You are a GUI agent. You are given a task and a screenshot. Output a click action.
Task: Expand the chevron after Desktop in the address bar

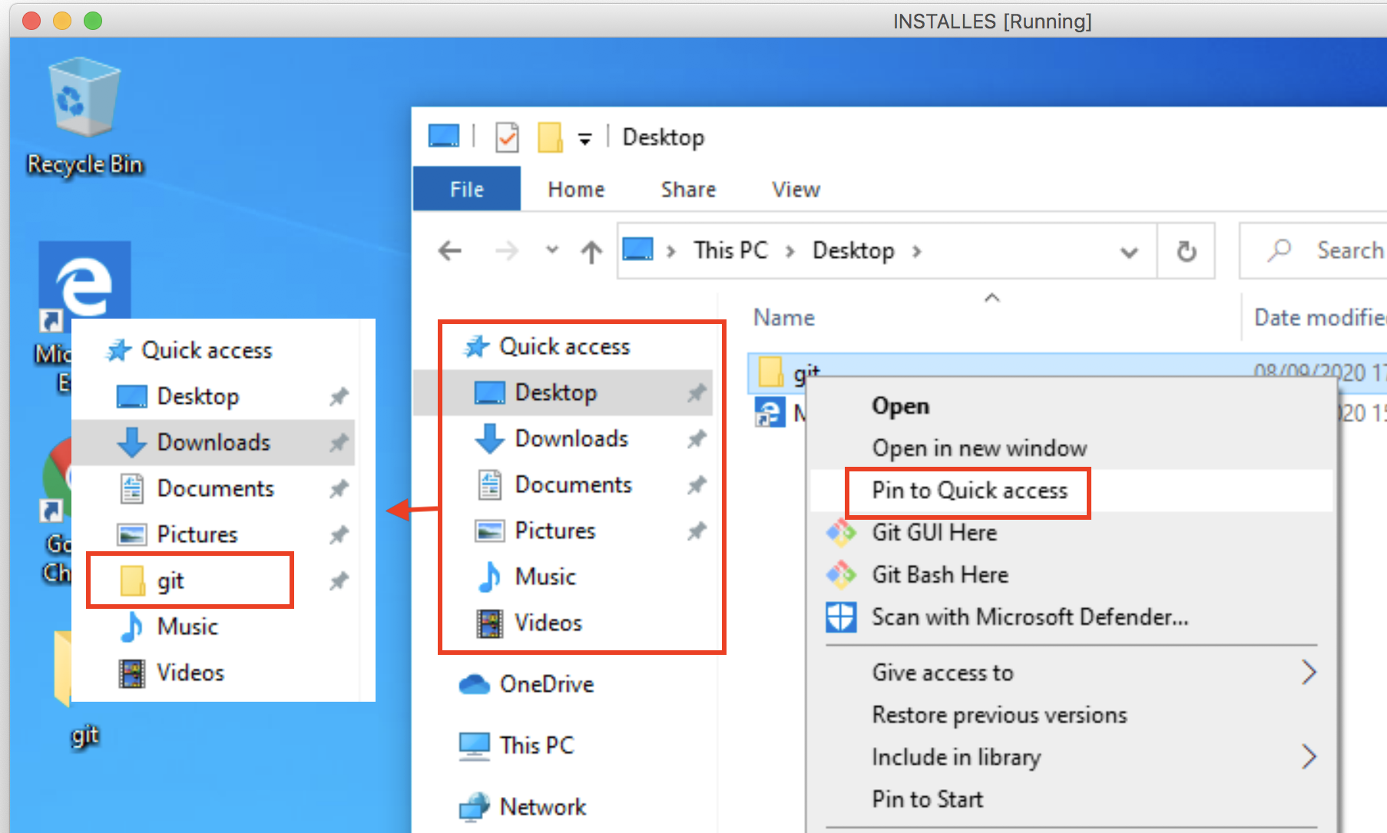tap(916, 251)
